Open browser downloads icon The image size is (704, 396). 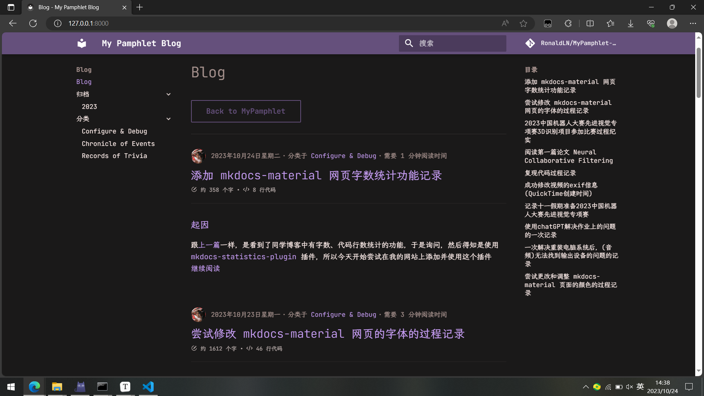(x=630, y=23)
